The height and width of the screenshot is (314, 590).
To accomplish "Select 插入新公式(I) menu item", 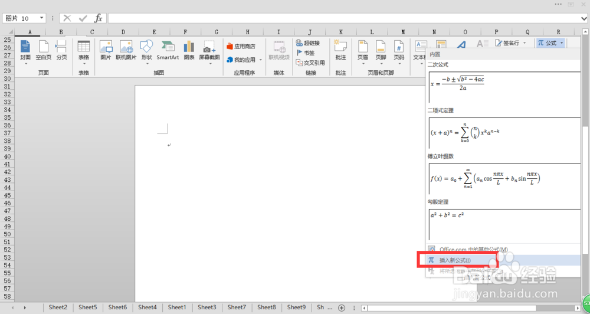I will click(503, 260).
